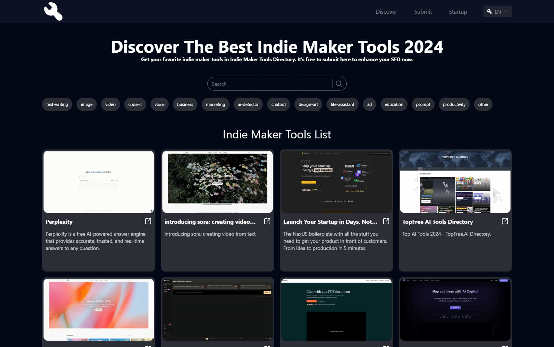The image size is (554, 347).
Task: Choose the marketing category tag
Action: [216, 104]
